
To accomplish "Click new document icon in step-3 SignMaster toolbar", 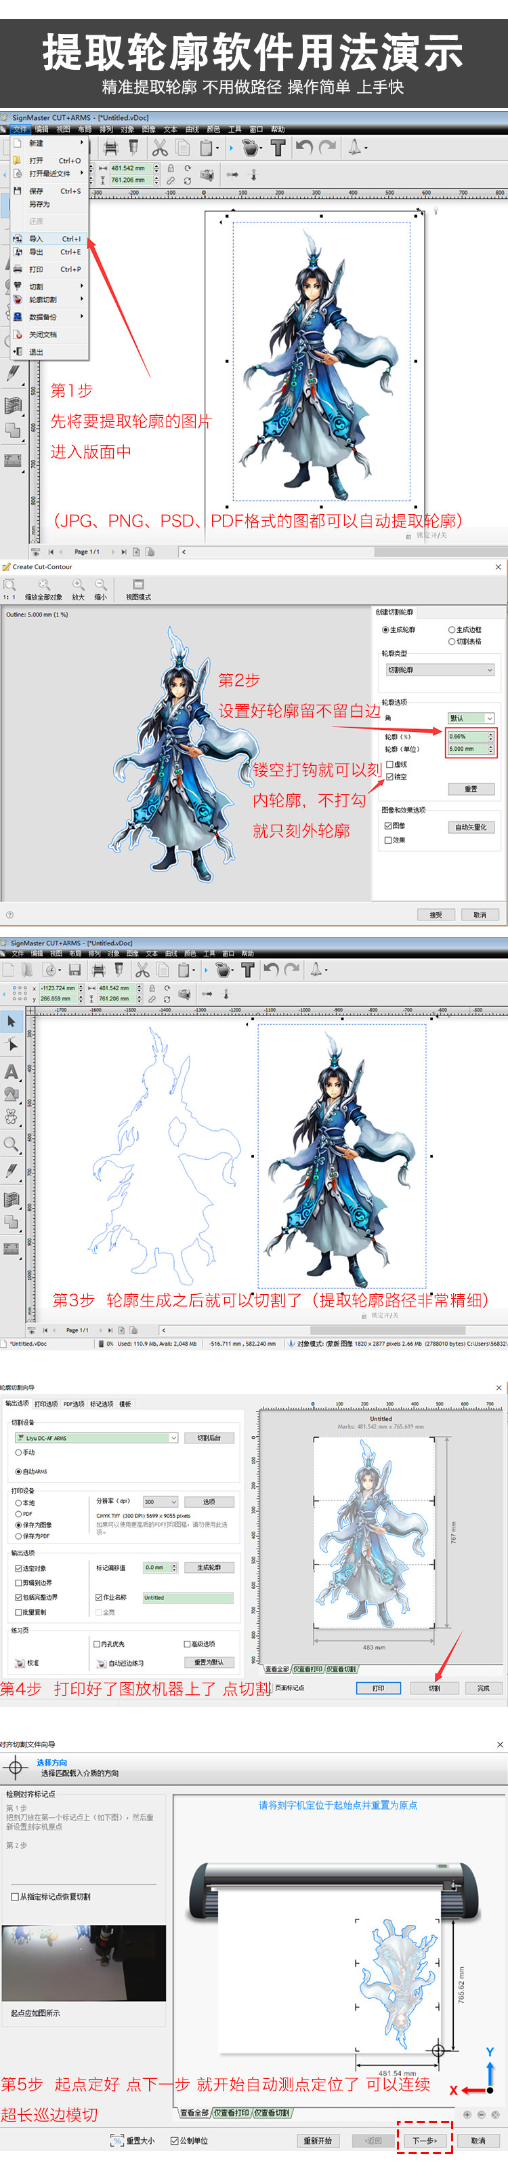I will point(8,970).
